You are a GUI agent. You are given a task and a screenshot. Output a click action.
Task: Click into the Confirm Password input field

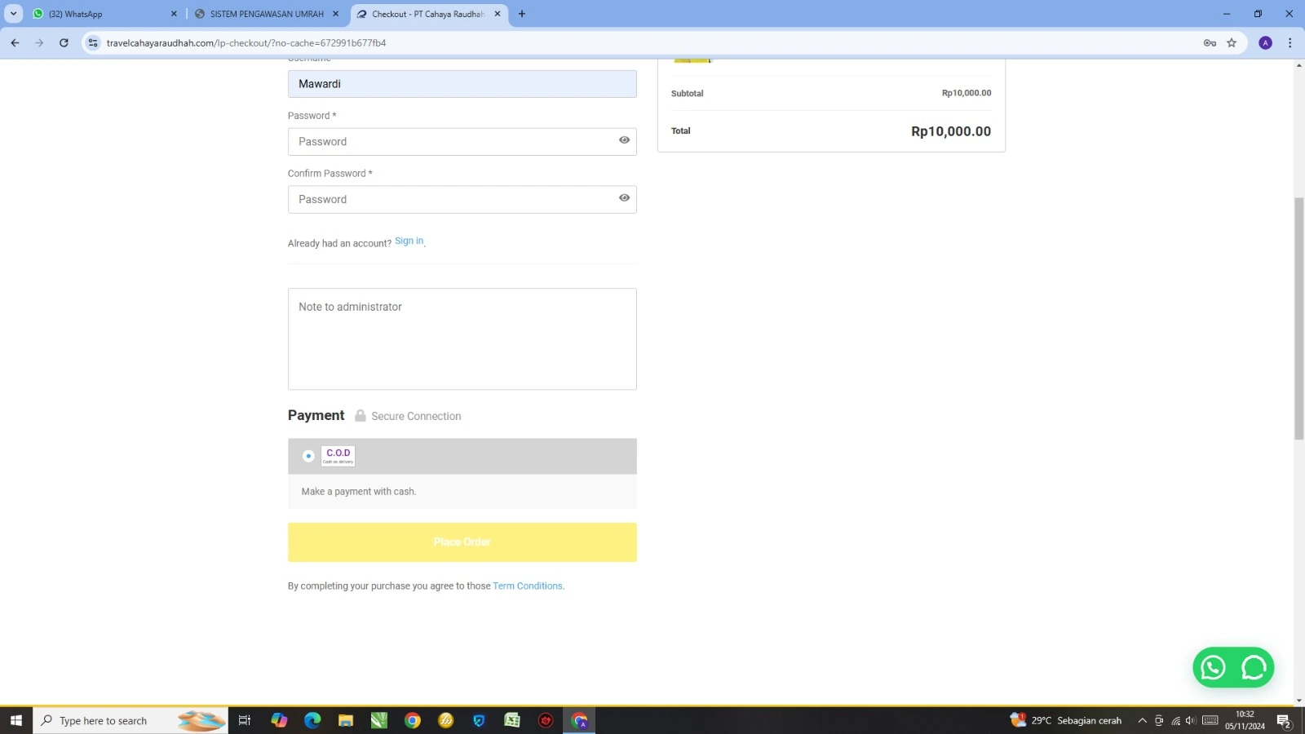[x=462, y=200]
